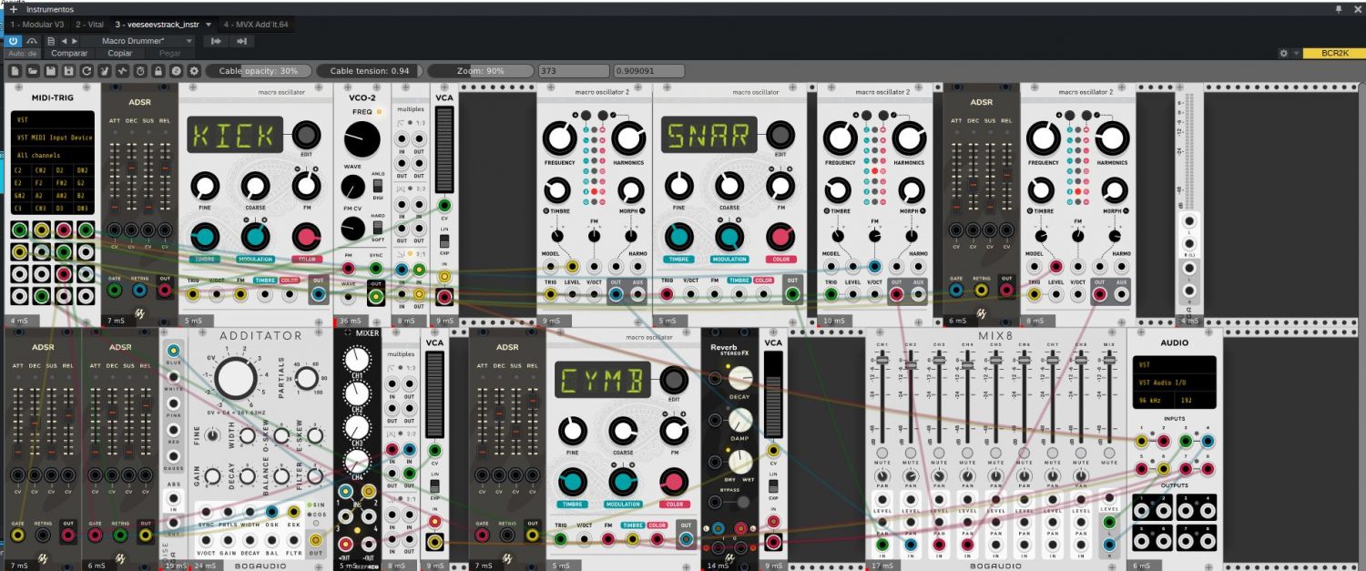Click the CYMB oscillator EDIT knob

pyautogui.click(x=673, y=382)
